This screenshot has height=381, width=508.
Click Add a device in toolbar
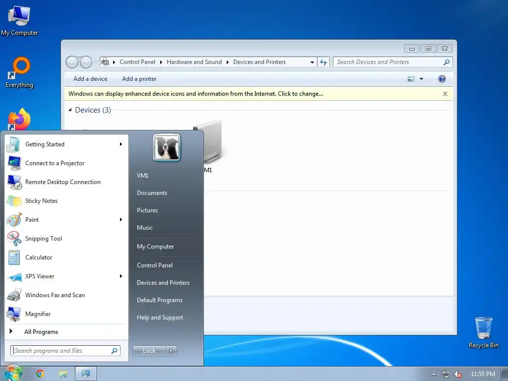pyautogui.click(x=90, y=79)
